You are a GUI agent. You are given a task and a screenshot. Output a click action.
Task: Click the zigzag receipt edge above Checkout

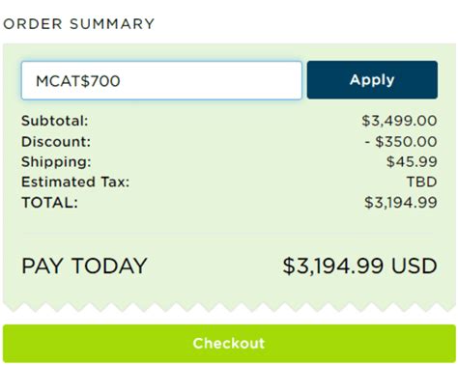(229, 307)
